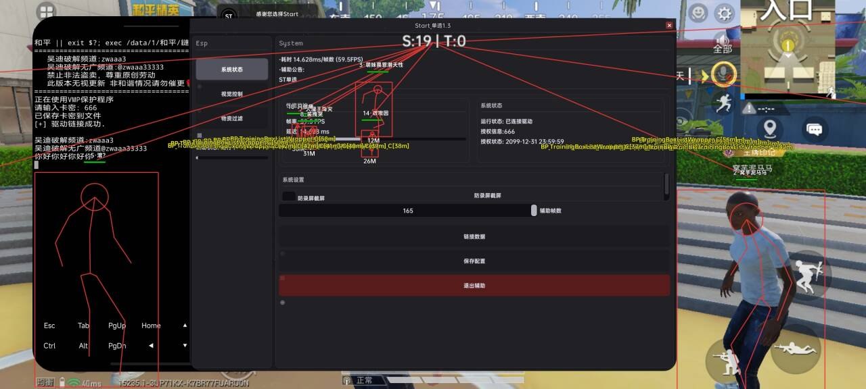Close the Start panel window
This screenshot has width=866, height=389.
[x=669, y=26]
